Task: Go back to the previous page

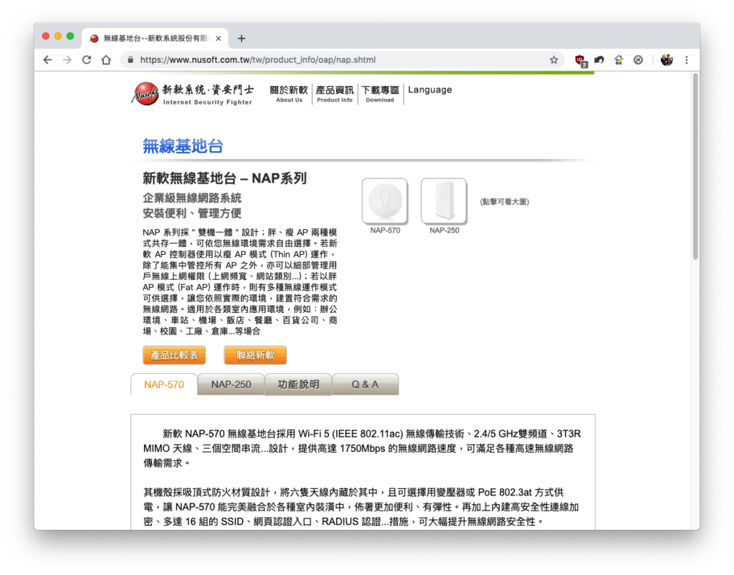Action: pos(47,60)
